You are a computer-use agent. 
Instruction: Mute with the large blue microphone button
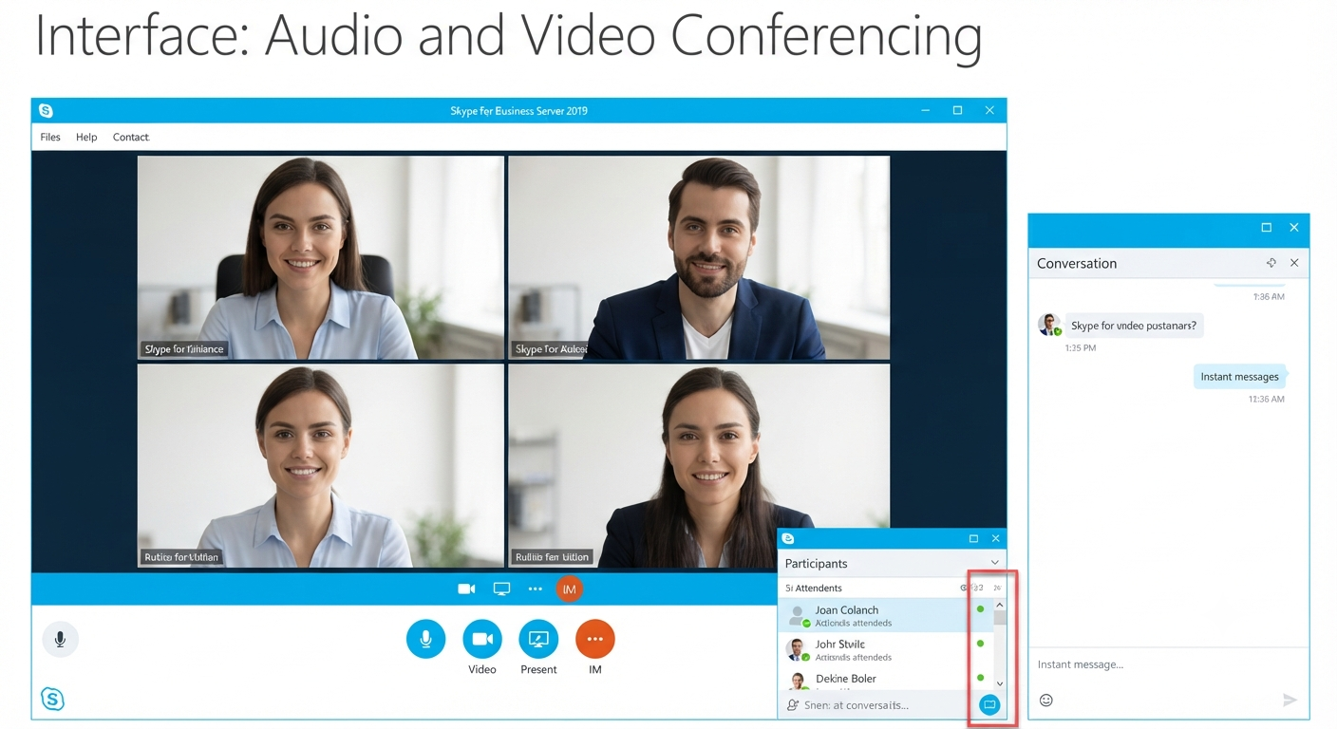click(x=425, y=639)
